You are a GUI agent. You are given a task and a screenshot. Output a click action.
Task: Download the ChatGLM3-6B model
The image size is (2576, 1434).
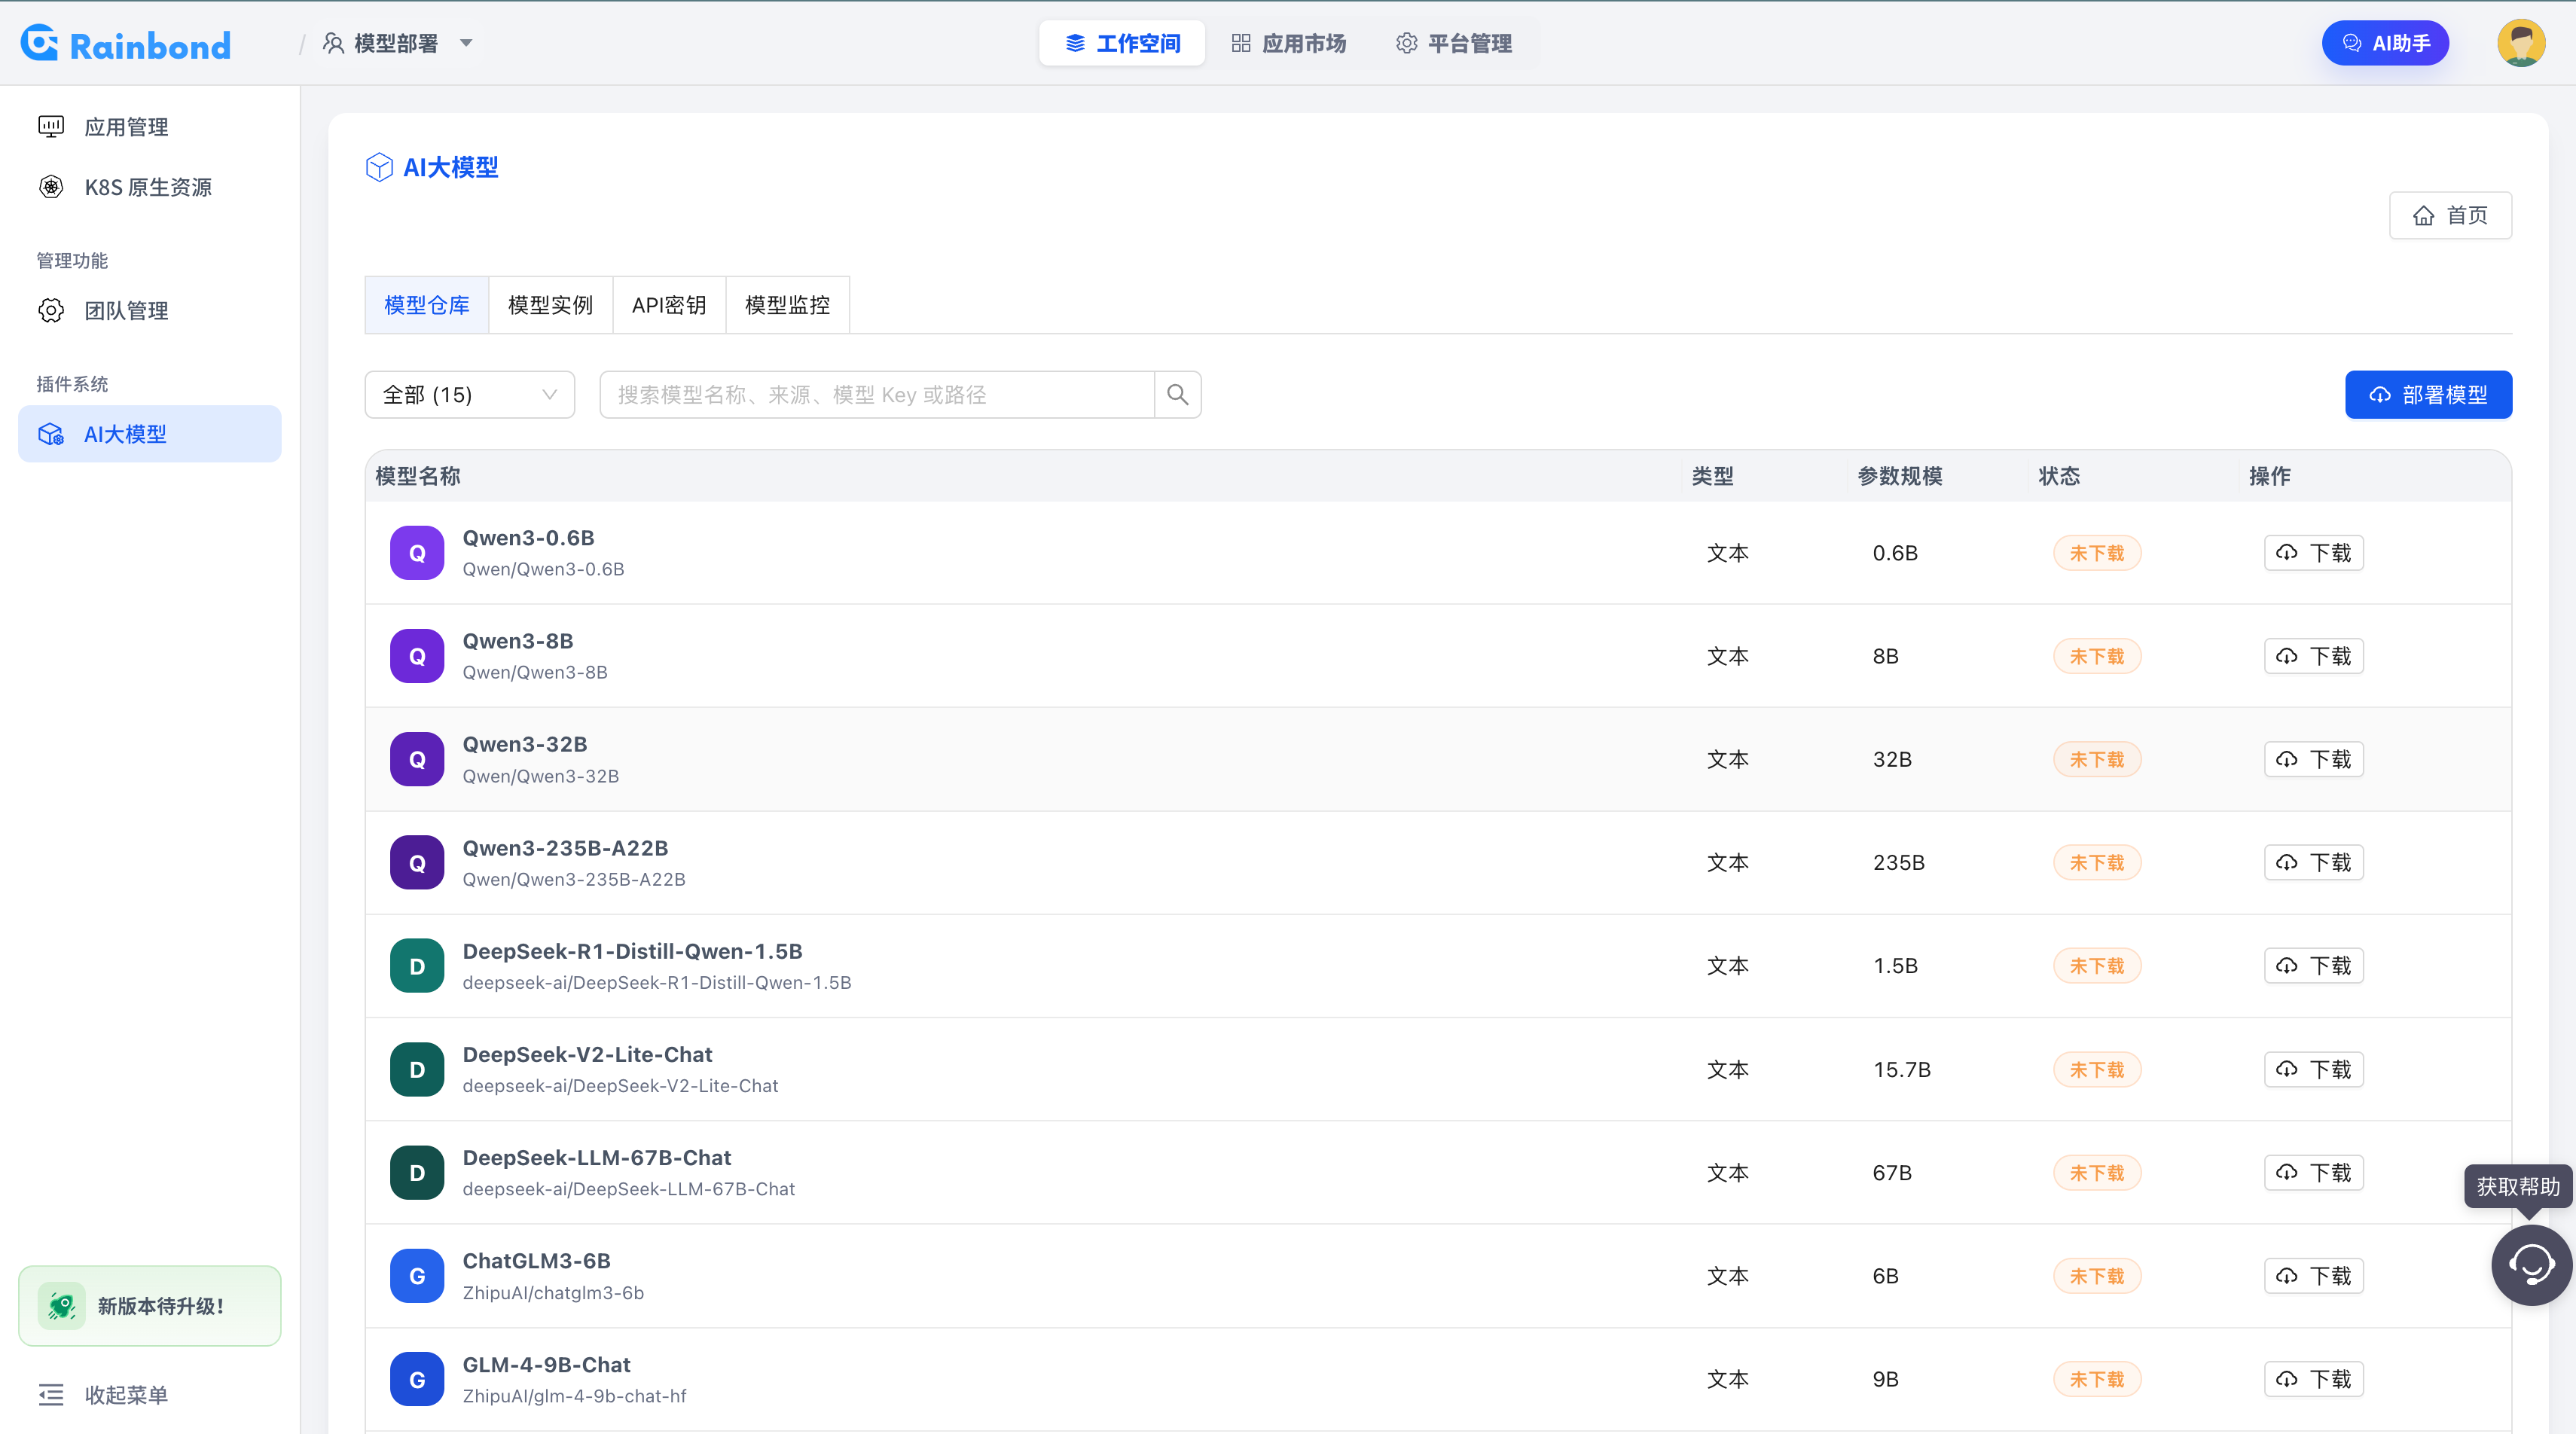[x=2313, y=1276]
